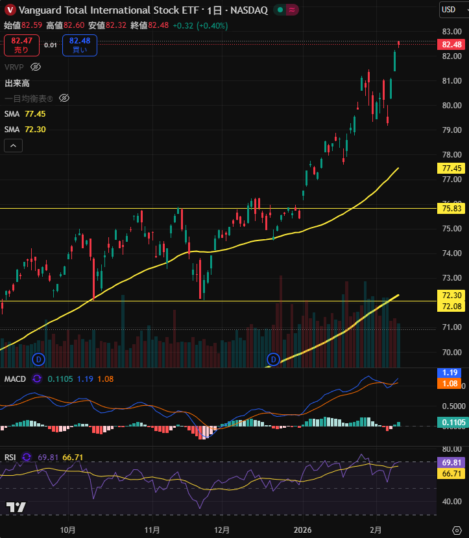The height and width of the screenshot is (538, 469).
Task: Click the dividend marker near October
Action: pyautogui.click(x=38, y=358)
